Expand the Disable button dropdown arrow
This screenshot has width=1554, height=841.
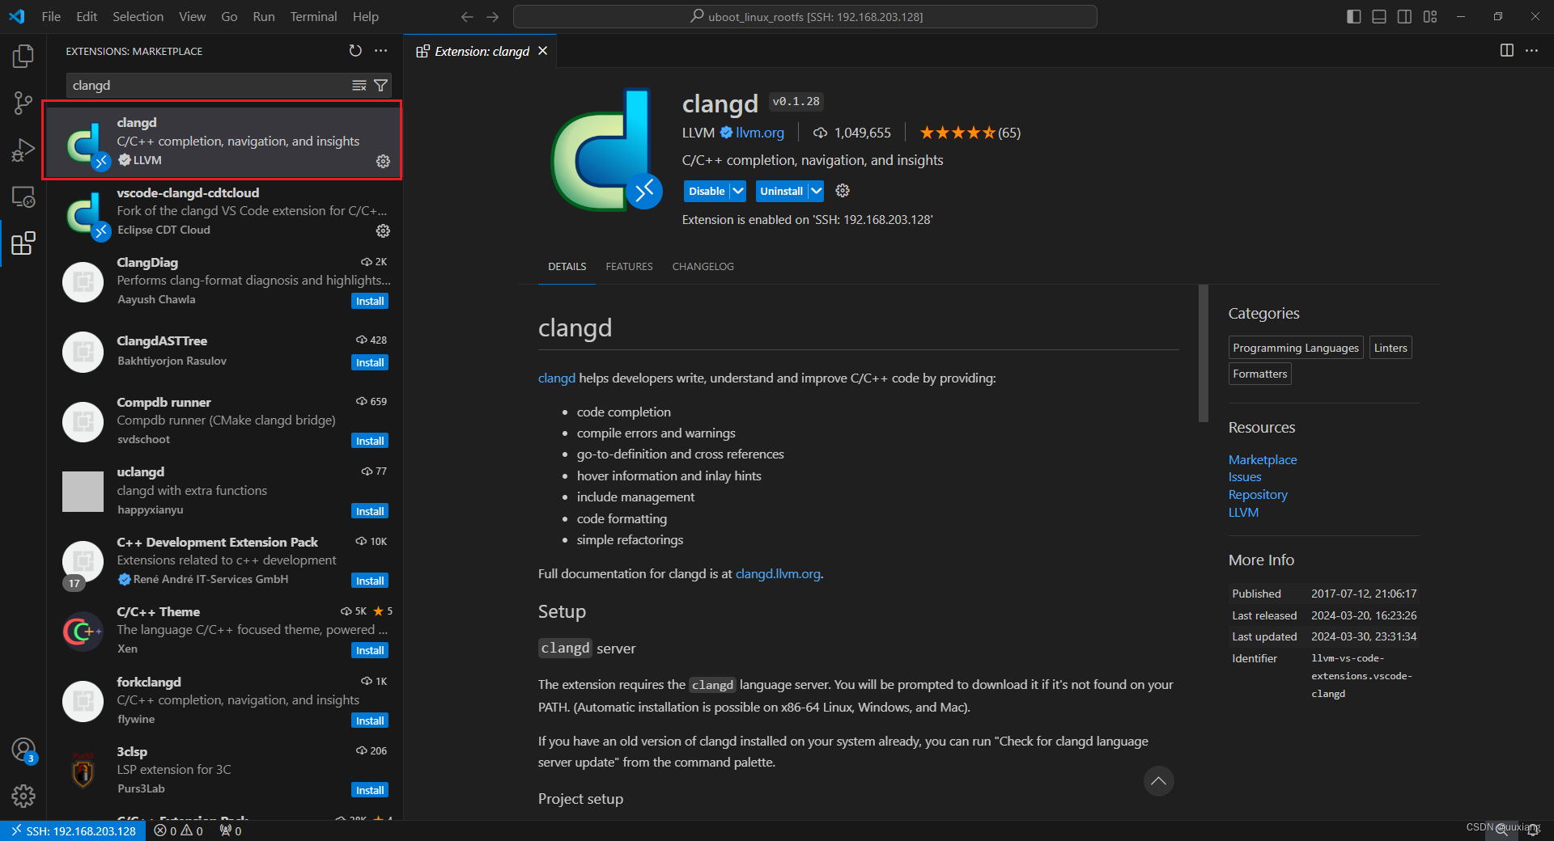(x=738, y=191)
